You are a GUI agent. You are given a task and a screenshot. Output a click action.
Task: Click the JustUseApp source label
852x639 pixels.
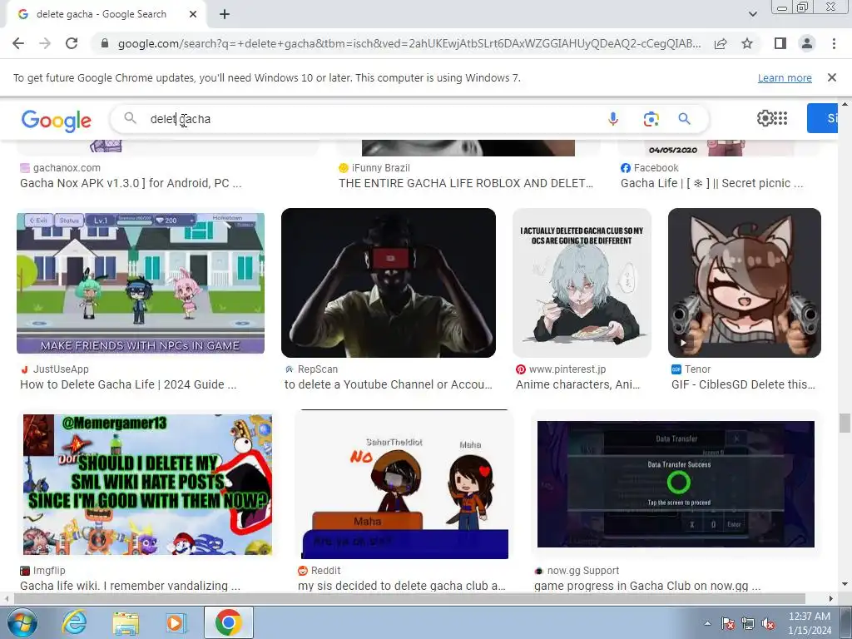61,369
